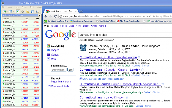Click AUDJPY_fx ask value 80.133

(x=36, y=50)
